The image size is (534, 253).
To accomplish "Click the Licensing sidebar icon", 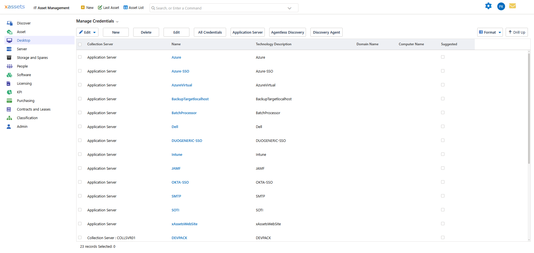I will pyautogui.click(x=9, y=83).
